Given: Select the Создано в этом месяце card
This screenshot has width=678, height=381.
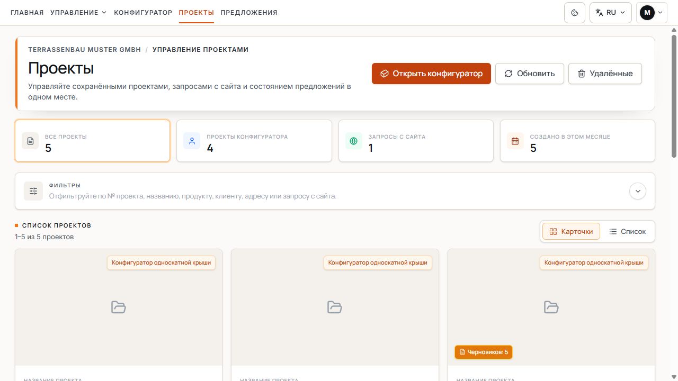Looking at the screenshot, I should (577, 141).
